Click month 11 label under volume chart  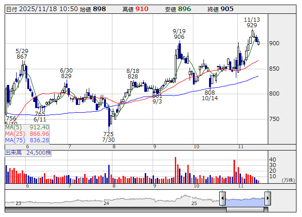click(241, 186)
